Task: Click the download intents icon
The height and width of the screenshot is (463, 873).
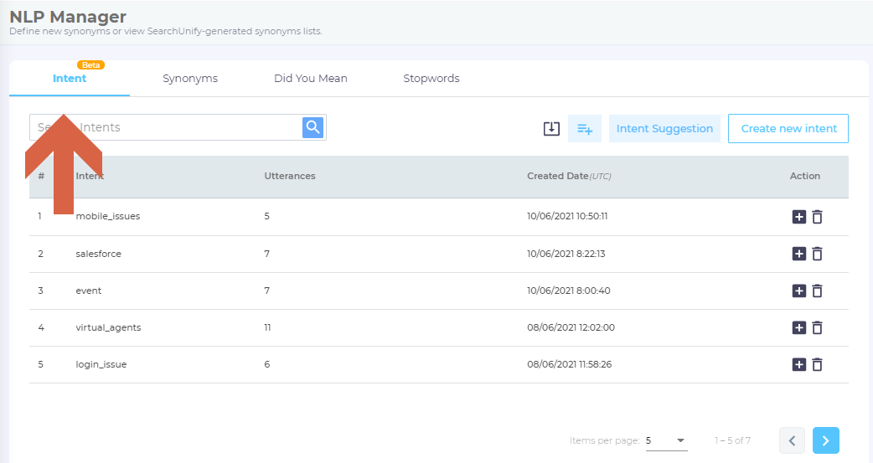Action: point(551,129)
